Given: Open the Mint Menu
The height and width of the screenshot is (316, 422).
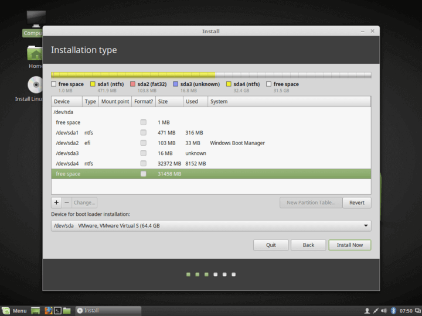Looking at the screenshot, I should (15, 310).
